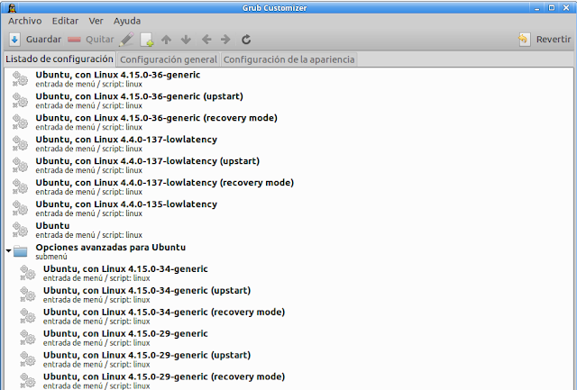Click the Quitar button label
577x390 pixels.
coord(100,40)
